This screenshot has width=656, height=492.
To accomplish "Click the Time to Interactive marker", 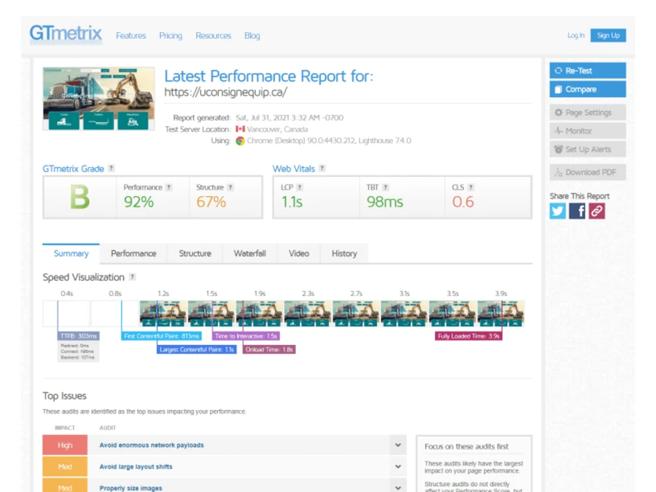I will 246,336.
